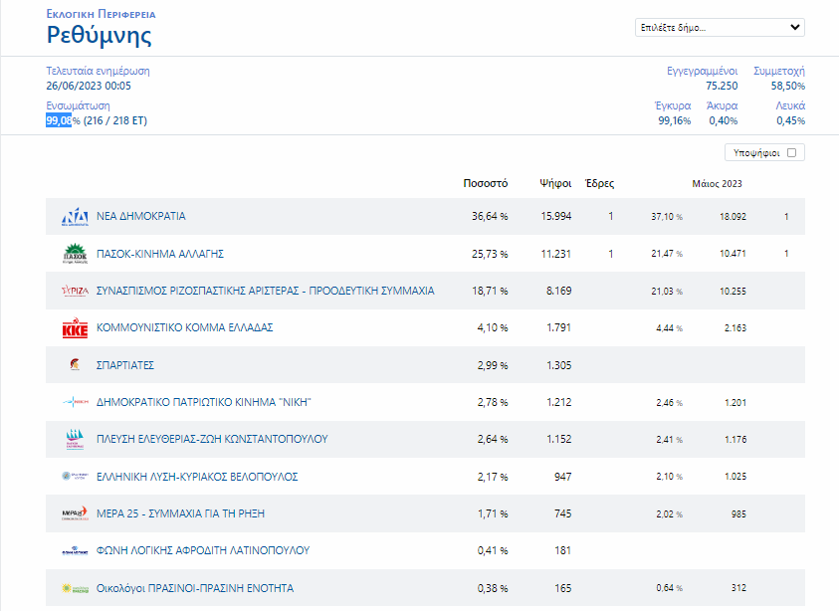Click the Foni Logikis logo
Image resolution: width=839 pixels, height=611 pixels.
[75, 550]
